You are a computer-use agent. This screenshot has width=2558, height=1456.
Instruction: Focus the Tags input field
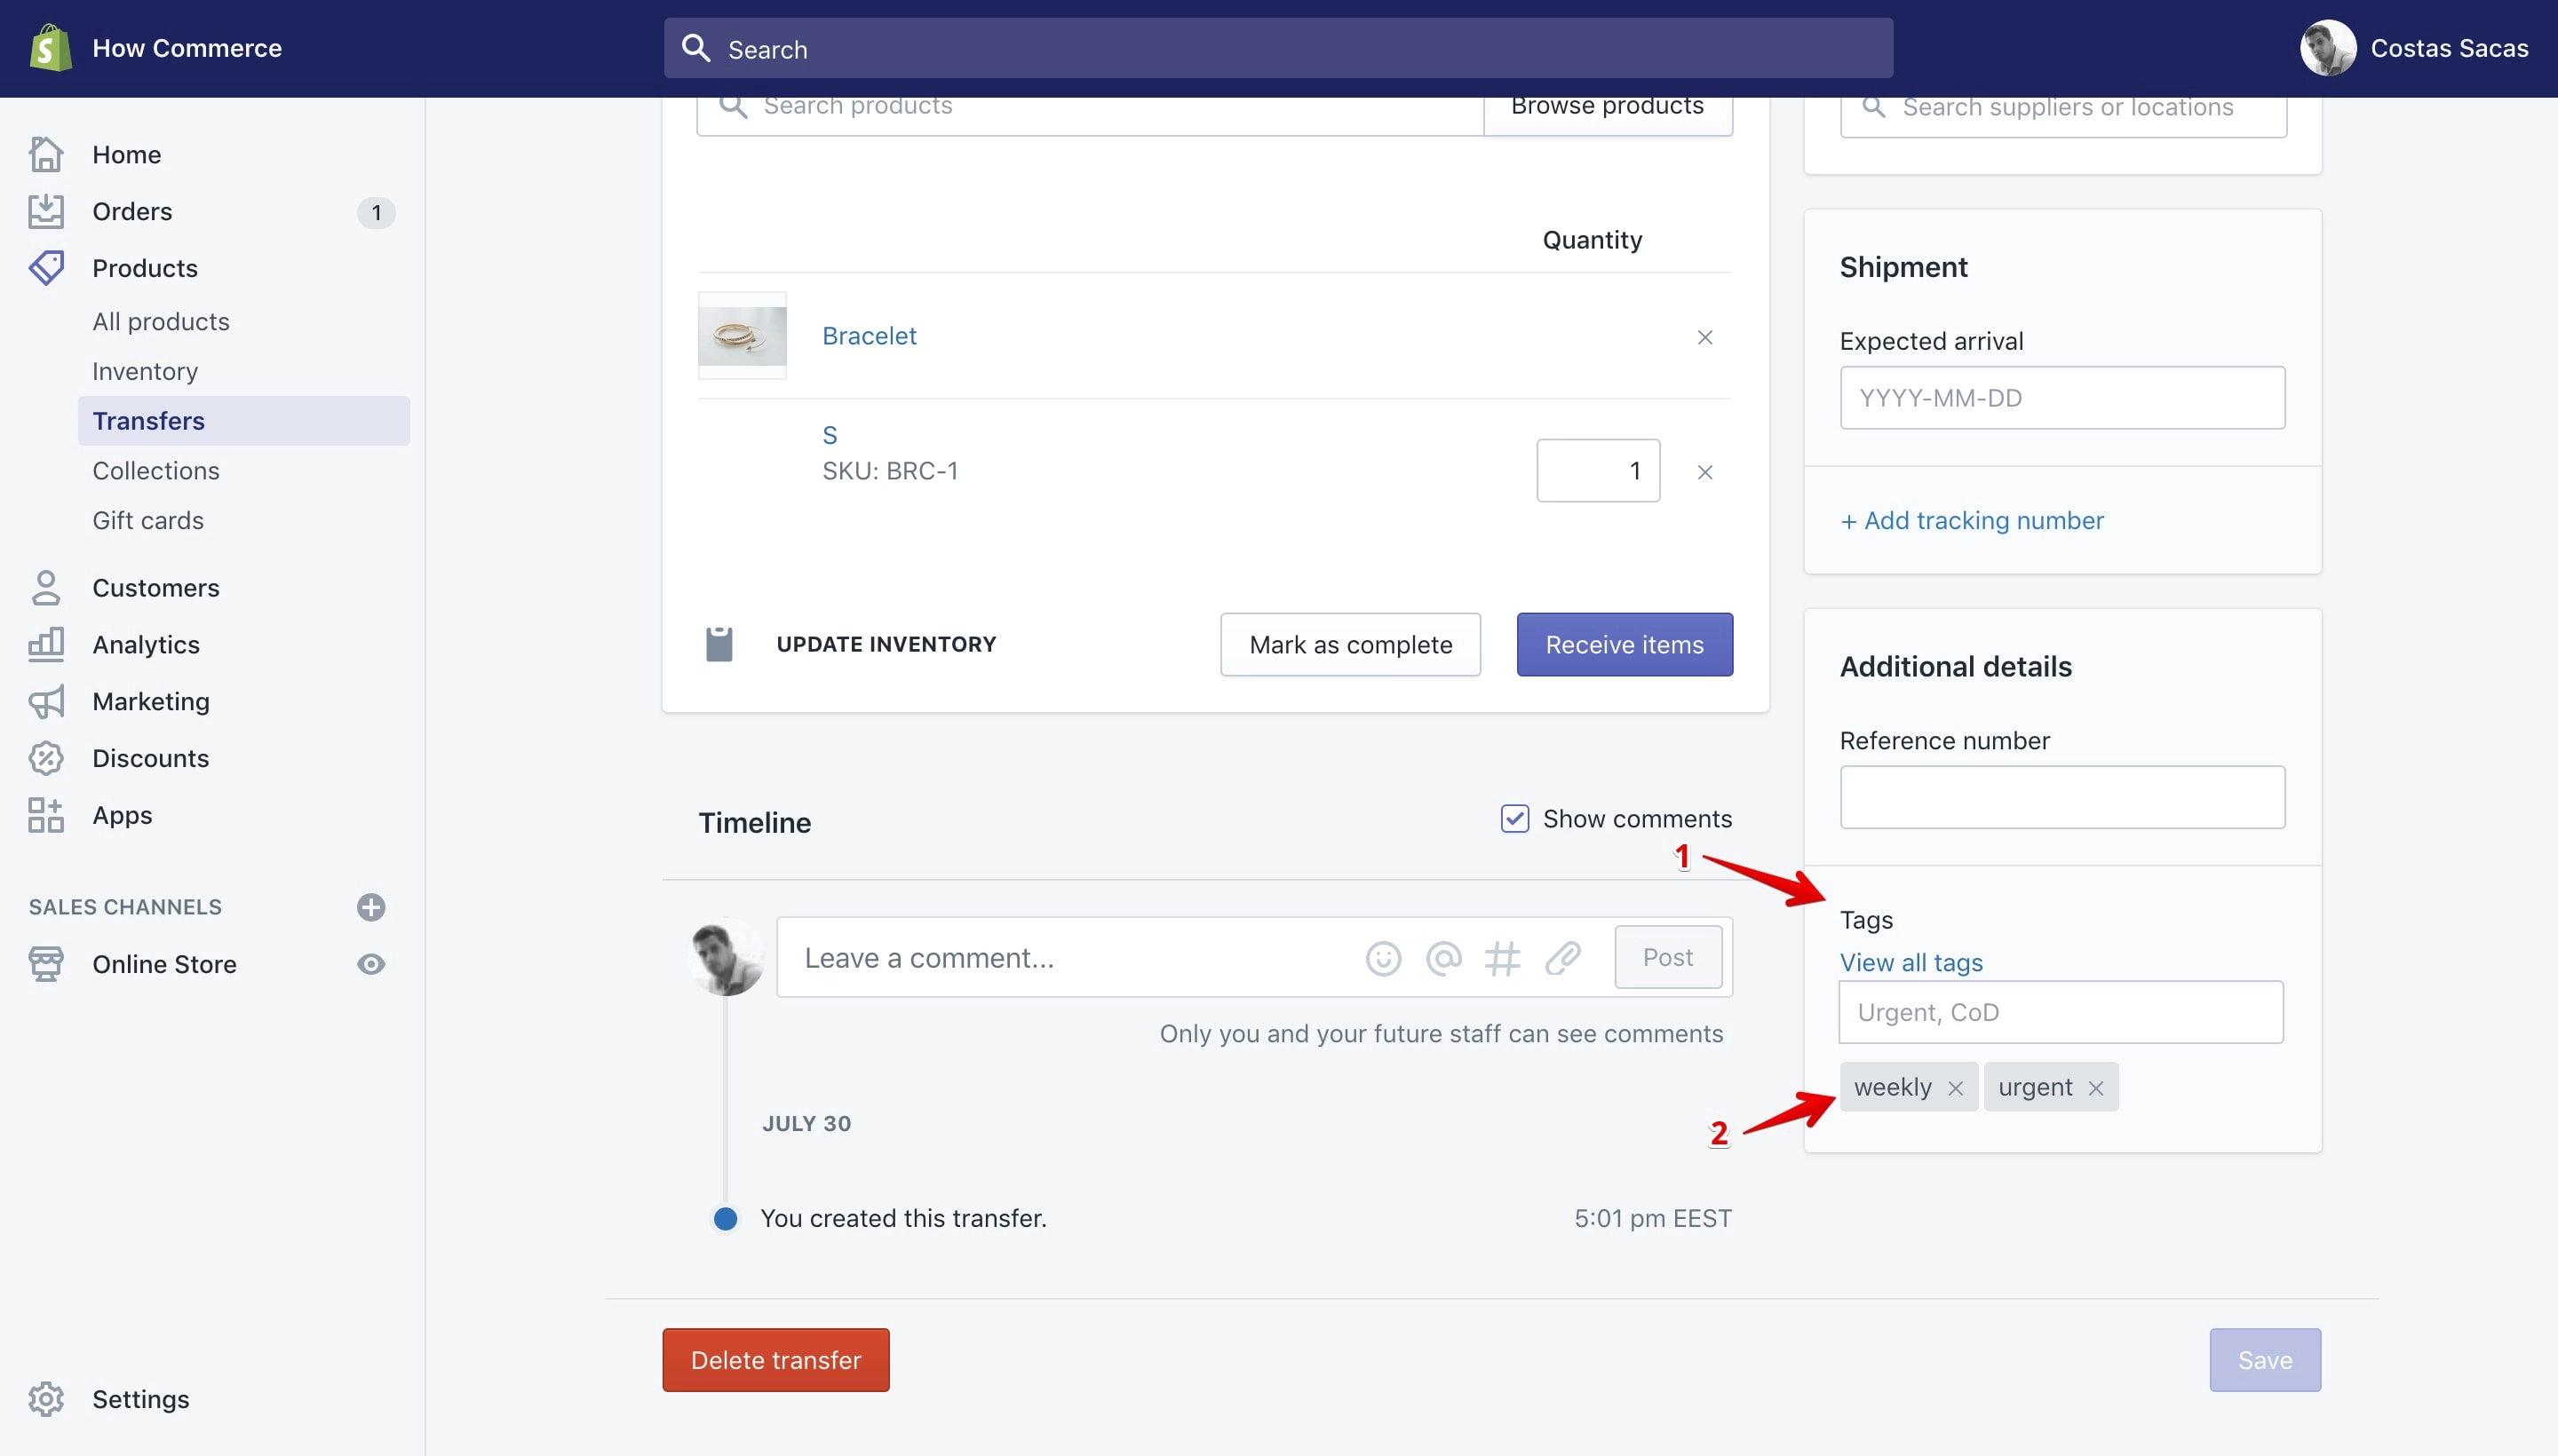pos(2061,1012)
